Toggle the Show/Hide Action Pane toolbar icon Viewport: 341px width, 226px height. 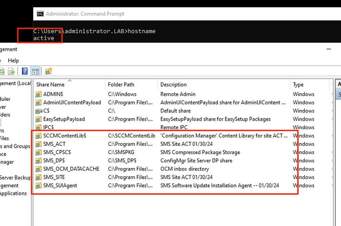[35, 71]
